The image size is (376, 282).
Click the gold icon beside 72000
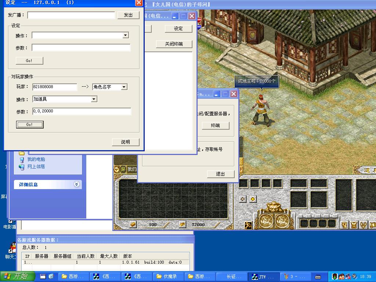tap(182, 224)
